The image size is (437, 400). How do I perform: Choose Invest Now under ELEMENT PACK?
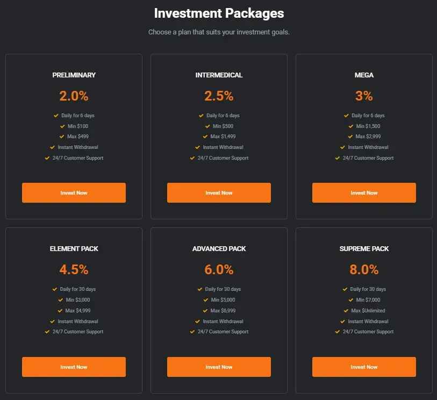point(74,367)
